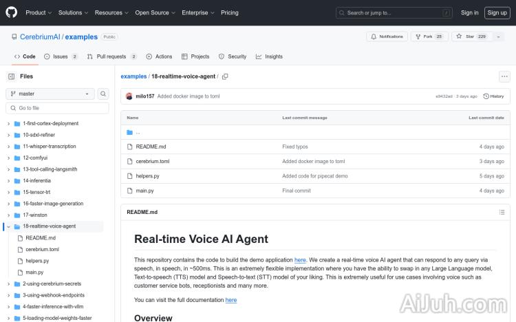Open the Security tab

233,56
